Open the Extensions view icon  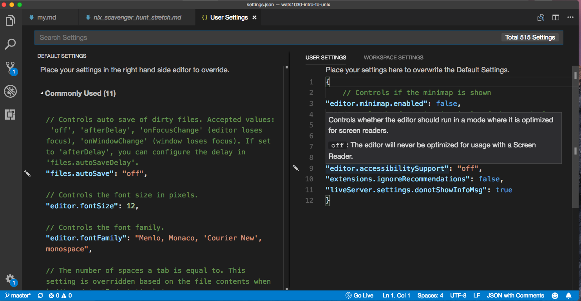point(11,115)
